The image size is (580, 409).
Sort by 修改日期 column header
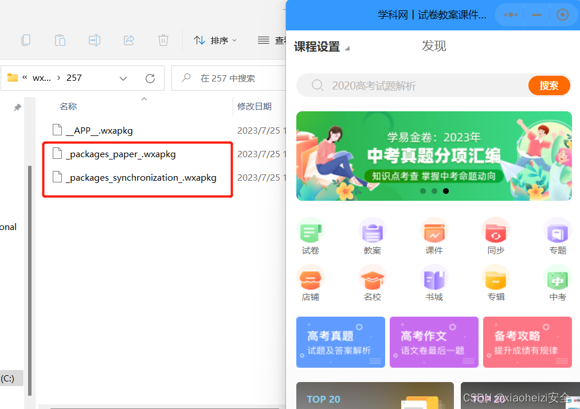pos(254,107)
